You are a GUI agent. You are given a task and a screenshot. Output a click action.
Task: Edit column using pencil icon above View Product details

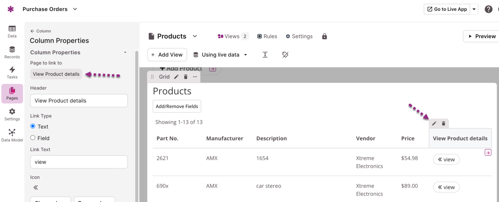(x=434, y=123)
